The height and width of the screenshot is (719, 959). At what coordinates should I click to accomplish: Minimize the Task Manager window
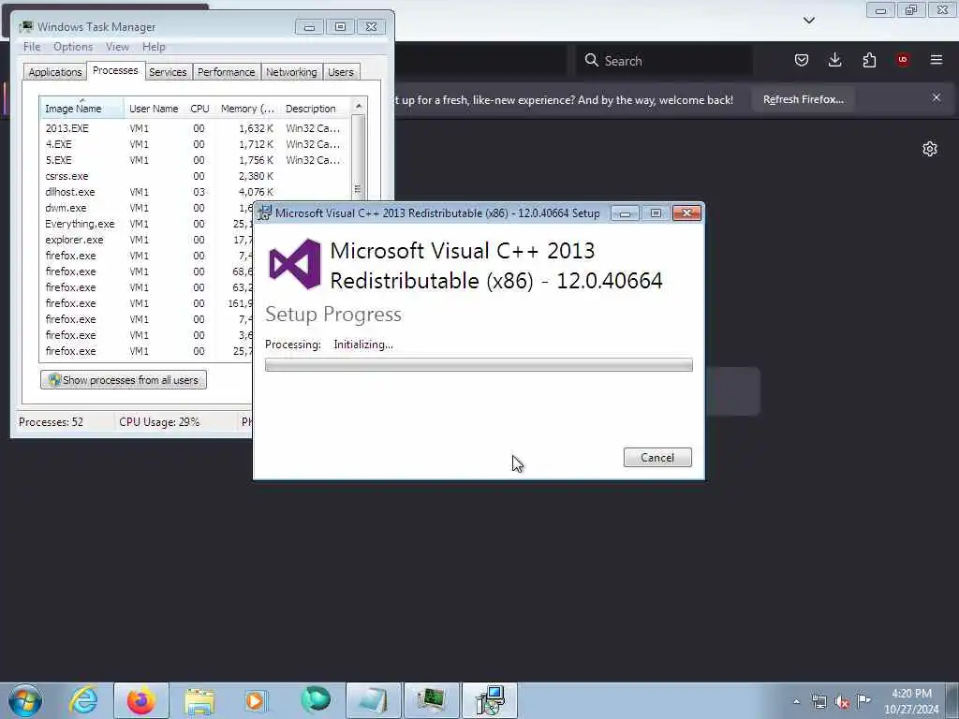309,27
